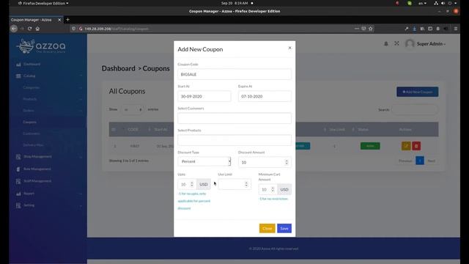Viewport: 469px width, 264px height.
Task: Open Role Management in the sidebar
Action: 37,169
